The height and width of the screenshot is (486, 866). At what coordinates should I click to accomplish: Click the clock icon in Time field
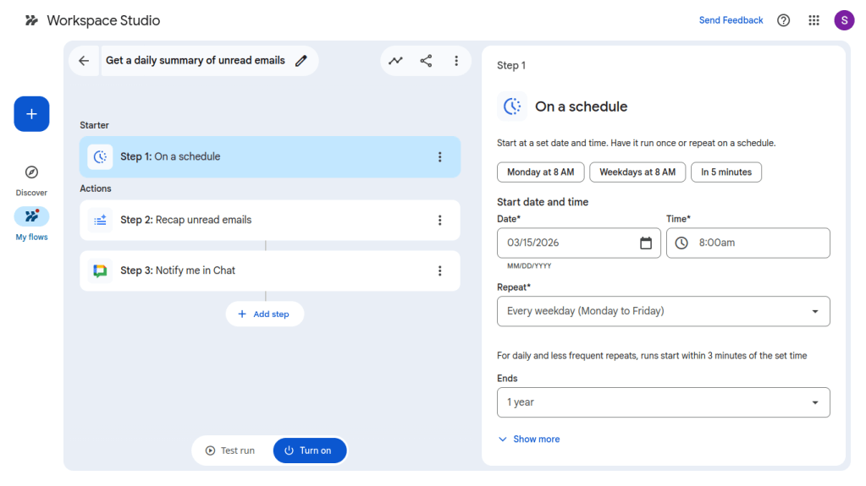coord(681,243)
